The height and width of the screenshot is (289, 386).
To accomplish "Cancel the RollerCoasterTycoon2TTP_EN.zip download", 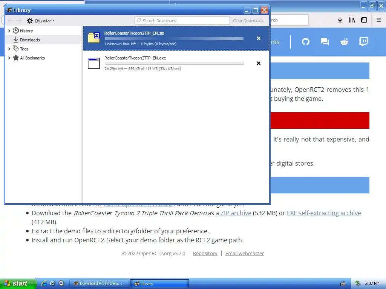I will click(259, 38).
